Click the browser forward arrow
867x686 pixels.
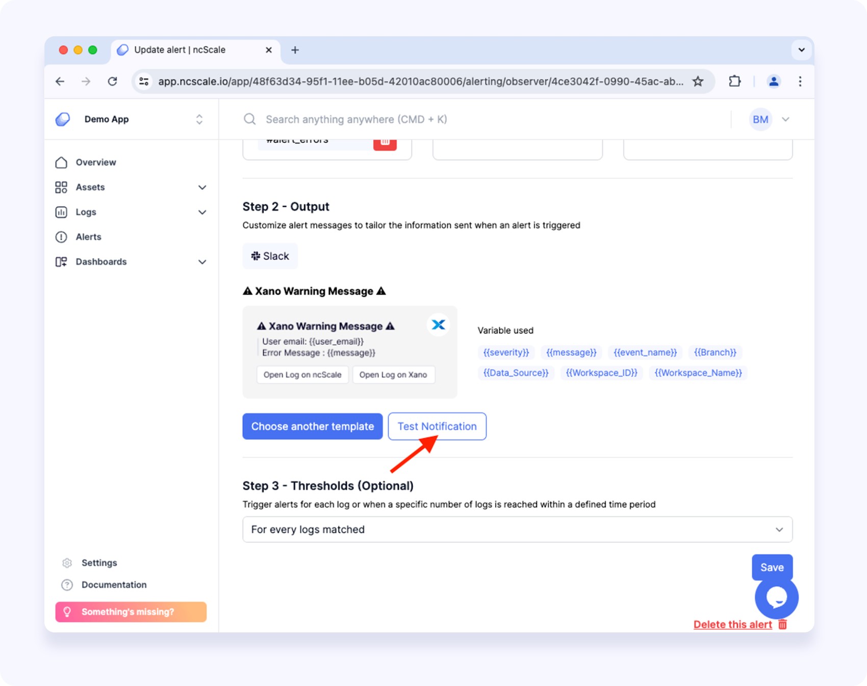(86, 81)
